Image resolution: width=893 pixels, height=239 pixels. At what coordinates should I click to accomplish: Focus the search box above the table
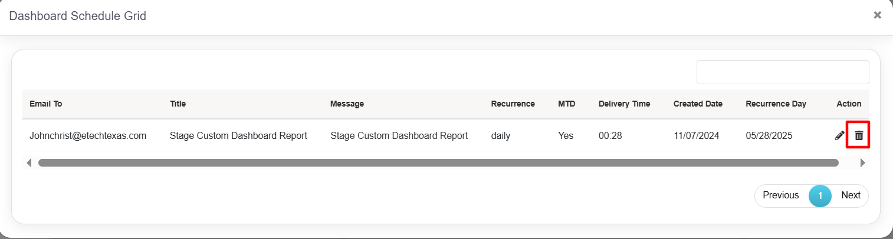tap(782, 72)
